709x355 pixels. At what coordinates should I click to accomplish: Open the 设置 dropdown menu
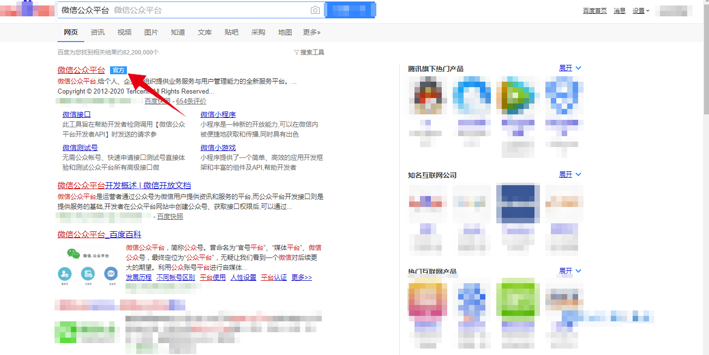point(641,11)
